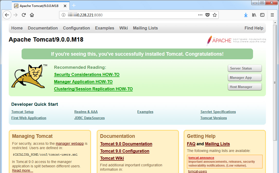This screenshot has height=173, width=279.
Task: Open the Manager App button
Action: click(245, 78)
